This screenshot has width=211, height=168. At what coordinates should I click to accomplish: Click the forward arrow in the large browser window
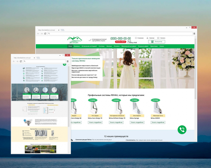tap(42, 34)
